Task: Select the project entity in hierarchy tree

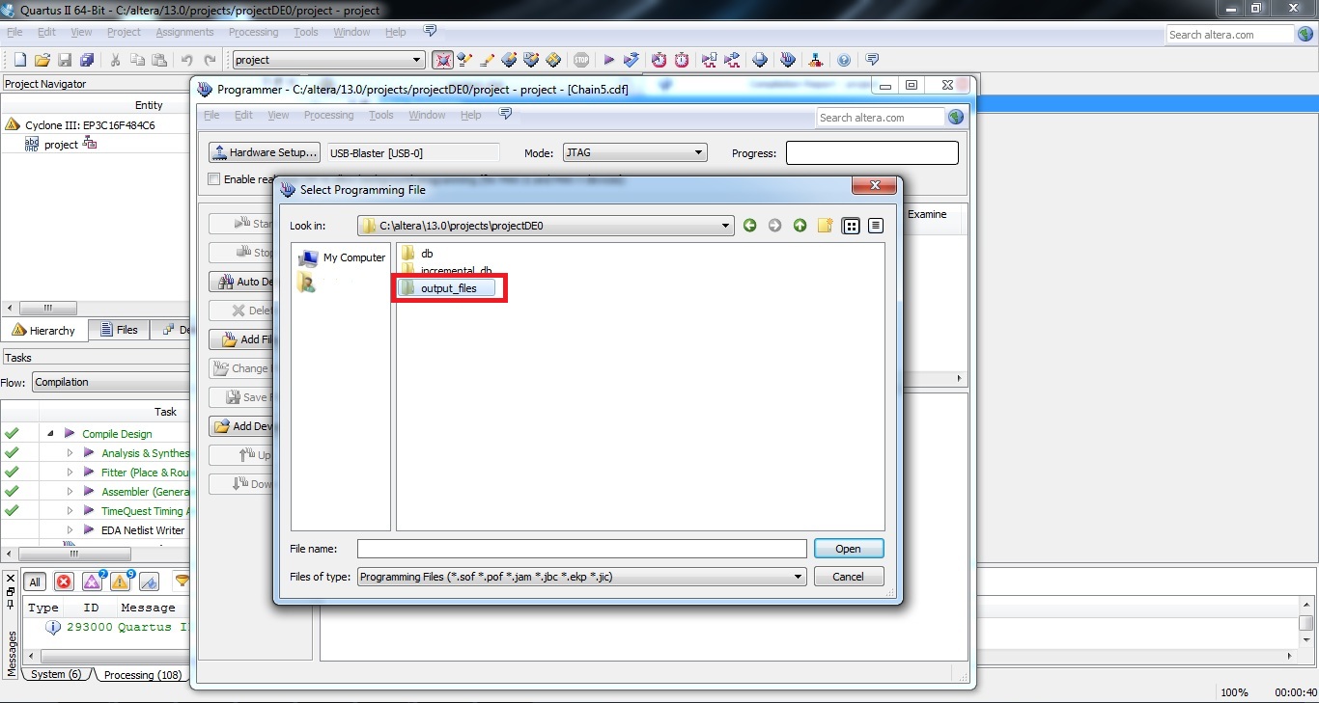Action: [x=62, y=145]
